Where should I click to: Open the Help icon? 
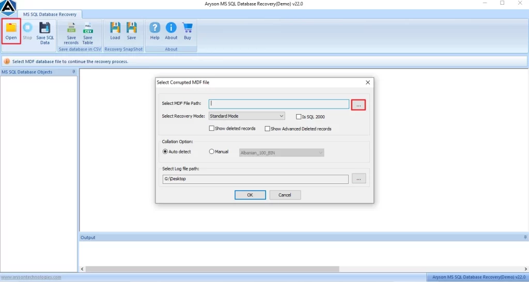[x=155, y=31]
